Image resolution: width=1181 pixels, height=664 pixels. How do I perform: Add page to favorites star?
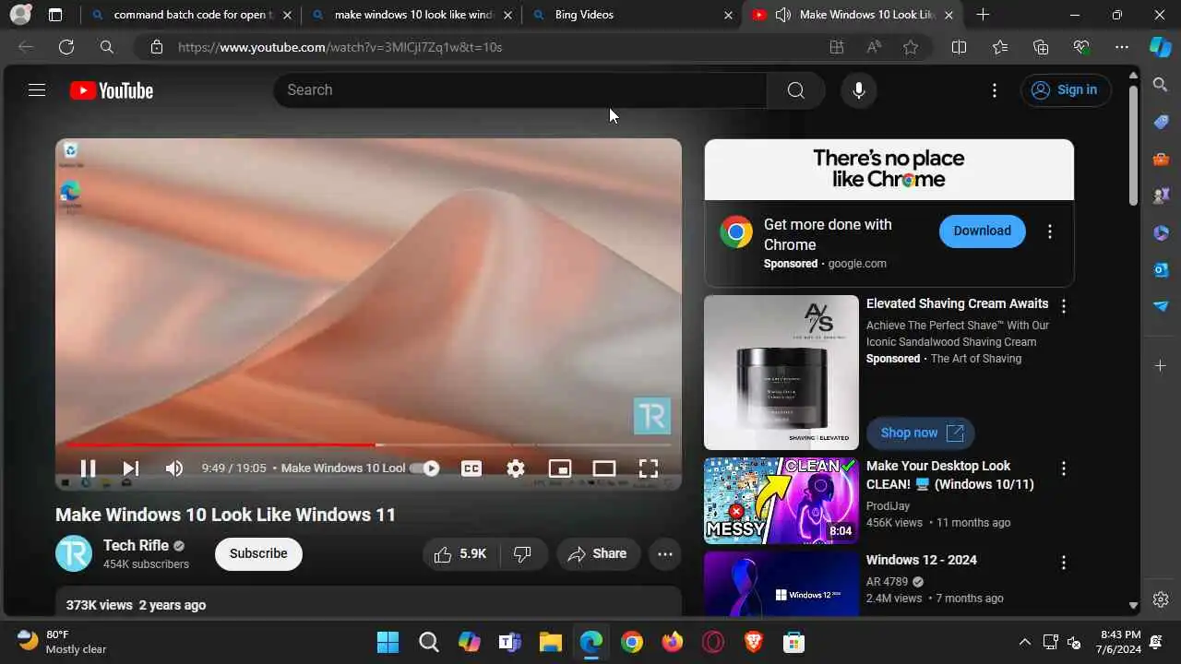pyautogui.click(x=911, y=47)
